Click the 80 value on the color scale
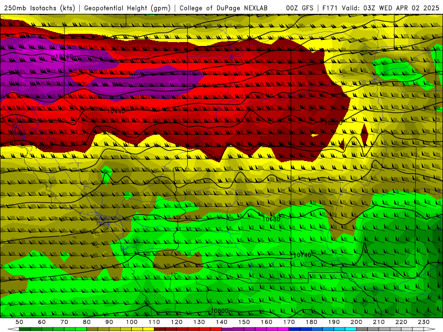 pyautogui.click(x=86, y=322)
